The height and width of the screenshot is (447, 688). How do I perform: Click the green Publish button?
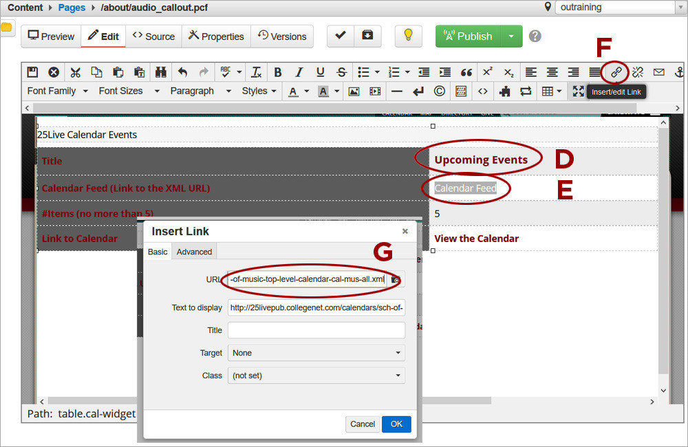pos(468,36)
